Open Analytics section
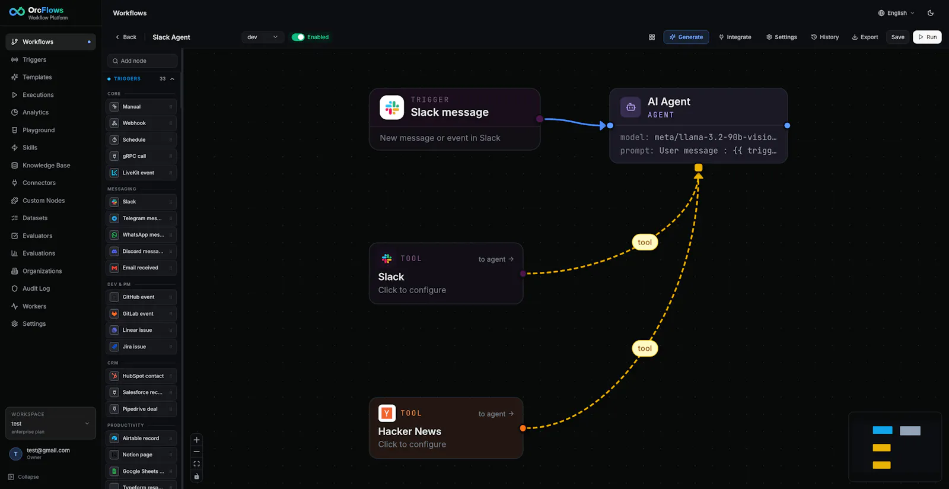The width and height of the screenshot is (949, 489). coord(50,112)
